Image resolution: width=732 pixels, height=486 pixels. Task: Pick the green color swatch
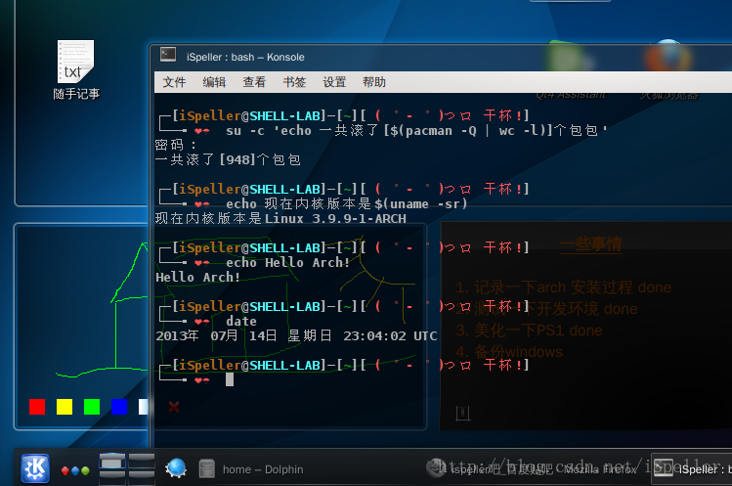pos(92,407)
